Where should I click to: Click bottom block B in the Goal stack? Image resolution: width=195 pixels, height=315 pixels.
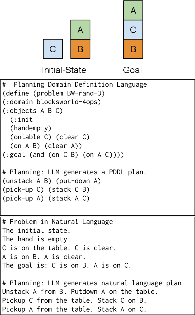[x=133, y=49]
